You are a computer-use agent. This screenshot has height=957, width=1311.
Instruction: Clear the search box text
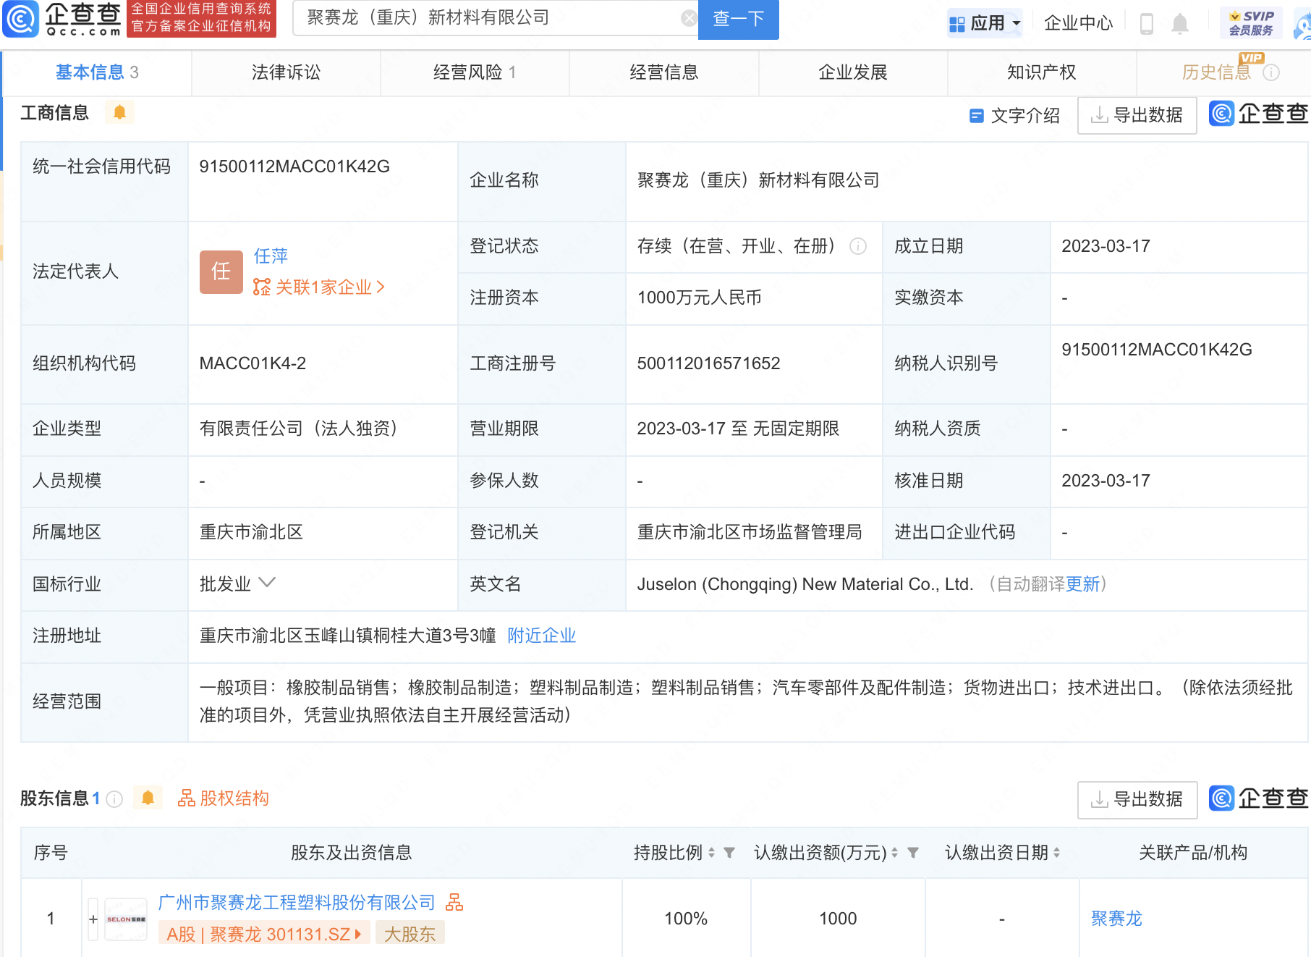690,18
